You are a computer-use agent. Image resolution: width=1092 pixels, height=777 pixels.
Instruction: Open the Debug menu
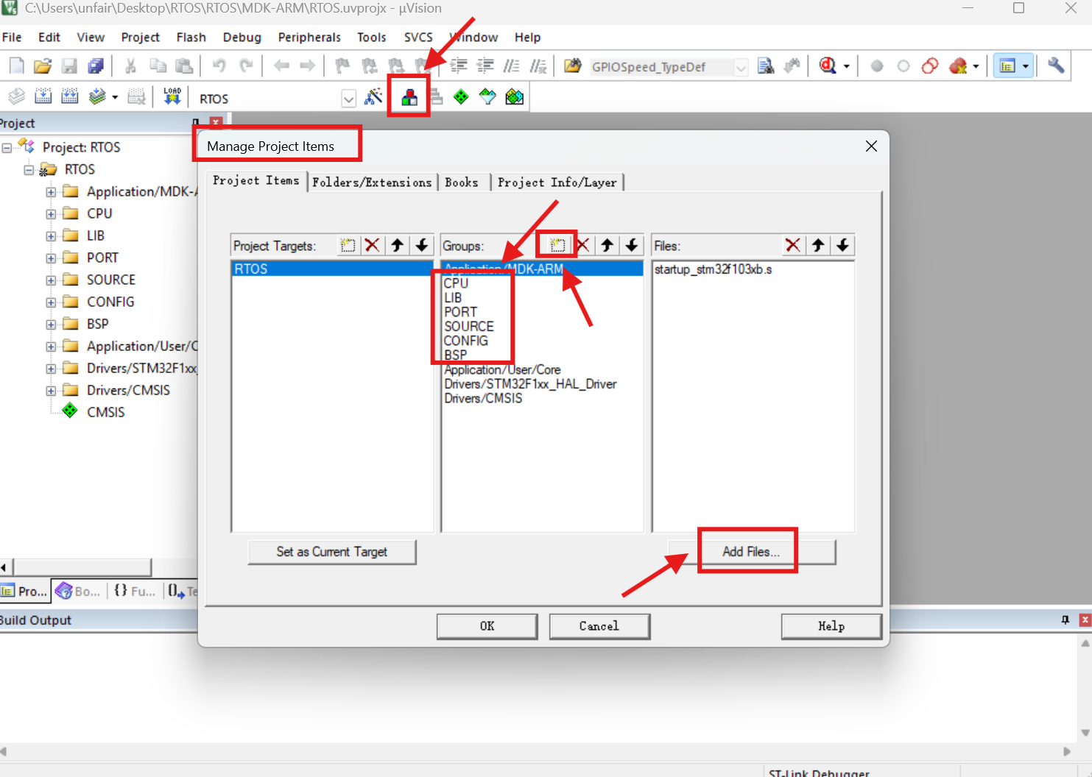(x=242, y=38)
